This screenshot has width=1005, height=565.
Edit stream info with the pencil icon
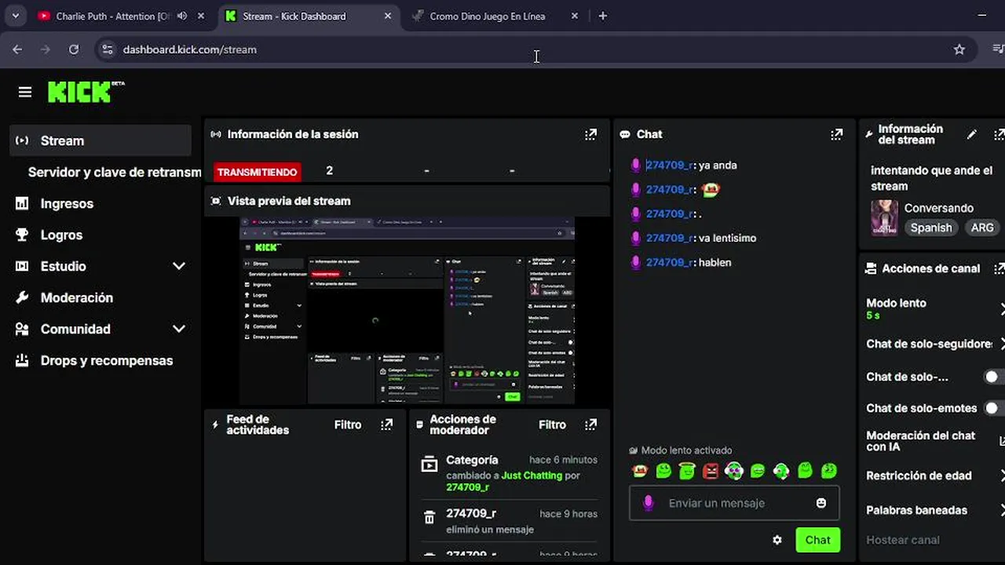pyautogui.click(x=971, y=135)
